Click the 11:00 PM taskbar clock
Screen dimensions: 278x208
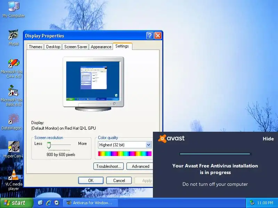pos(265,203)
